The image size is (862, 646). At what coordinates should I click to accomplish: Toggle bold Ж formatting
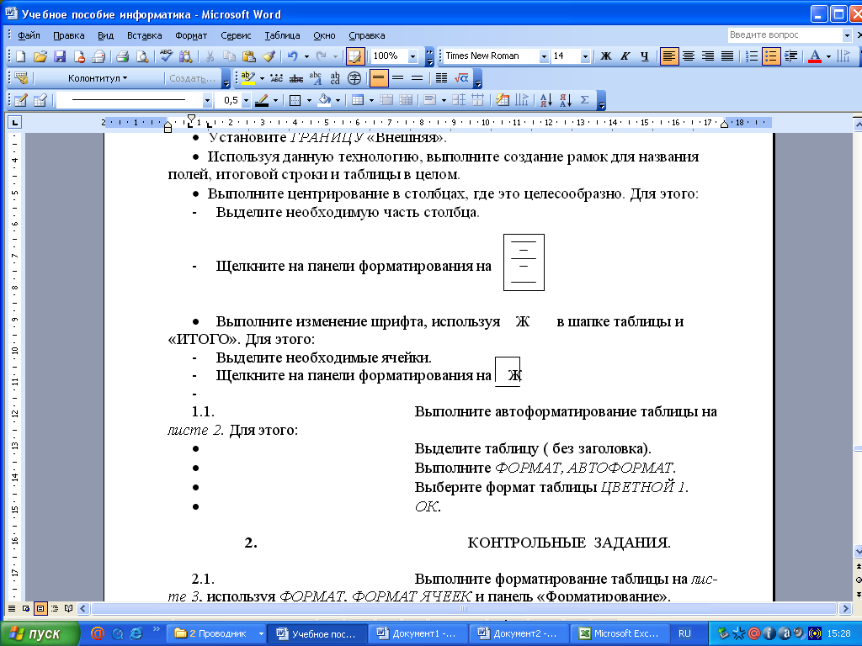coord(606,56)
